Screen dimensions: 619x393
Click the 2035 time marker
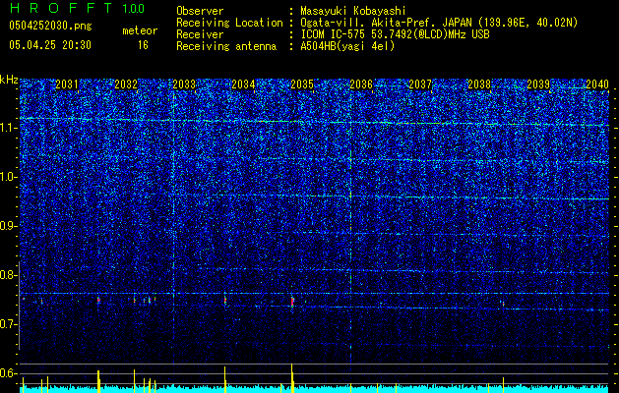[302, 84]
